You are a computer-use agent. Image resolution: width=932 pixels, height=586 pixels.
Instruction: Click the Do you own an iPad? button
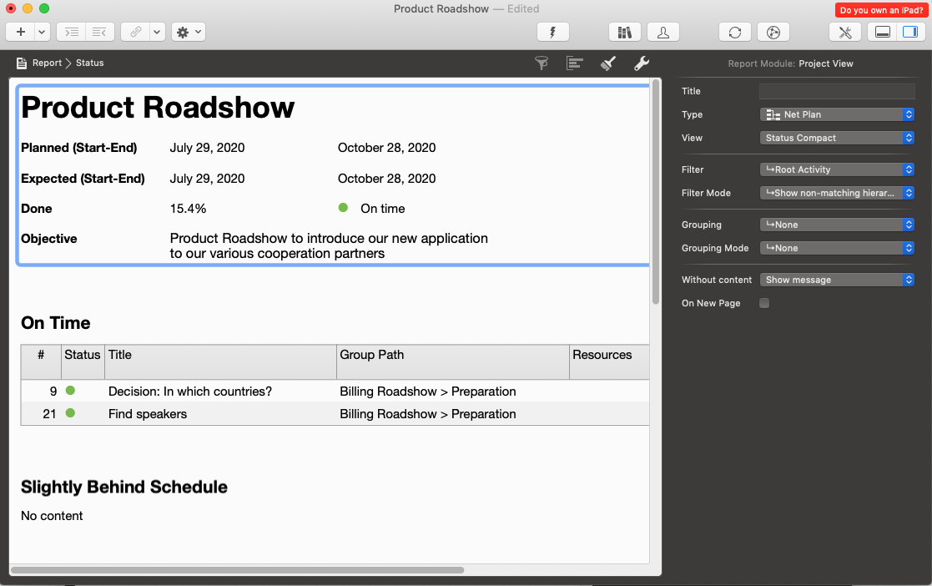click(x=881, y=10)
